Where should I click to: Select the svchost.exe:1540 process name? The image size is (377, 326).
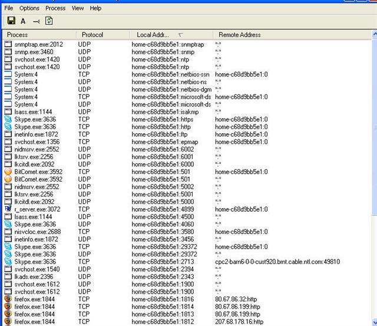pos(37,269)
